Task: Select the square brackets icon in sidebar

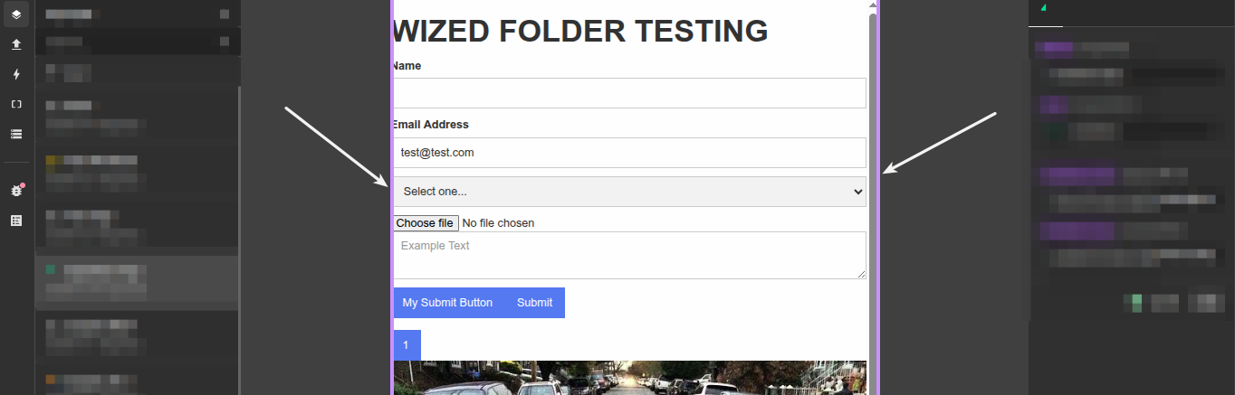Action: click(x=16, y=104)
